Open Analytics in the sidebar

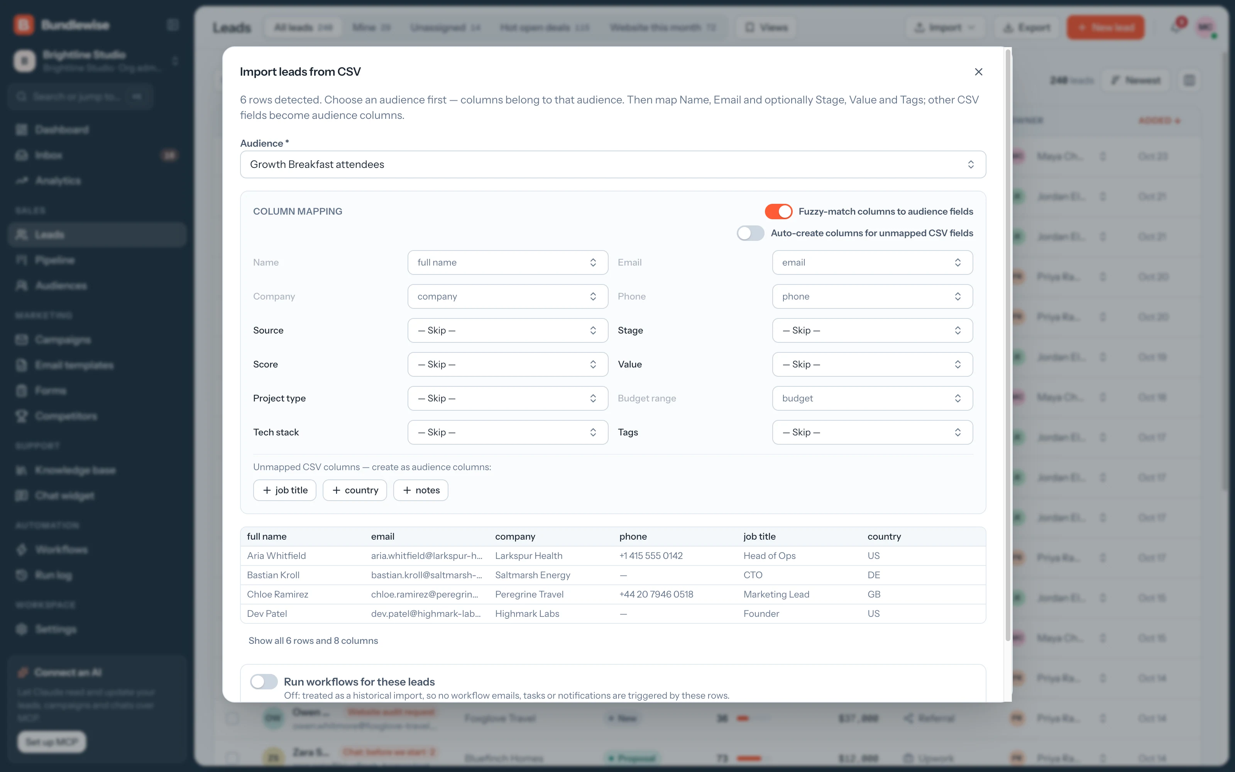coord(97,181)
